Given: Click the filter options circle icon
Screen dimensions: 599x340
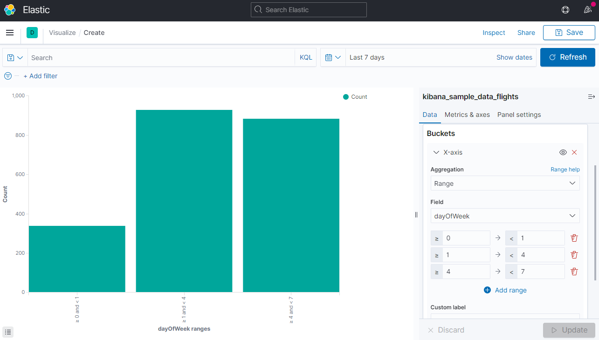Looking at the screenshot, I should tap(8, 76).
